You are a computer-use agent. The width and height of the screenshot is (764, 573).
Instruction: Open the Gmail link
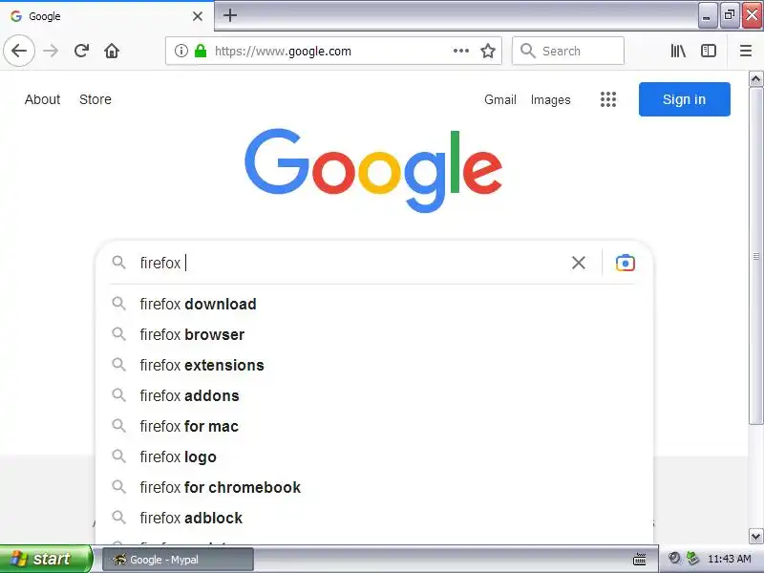500,99
